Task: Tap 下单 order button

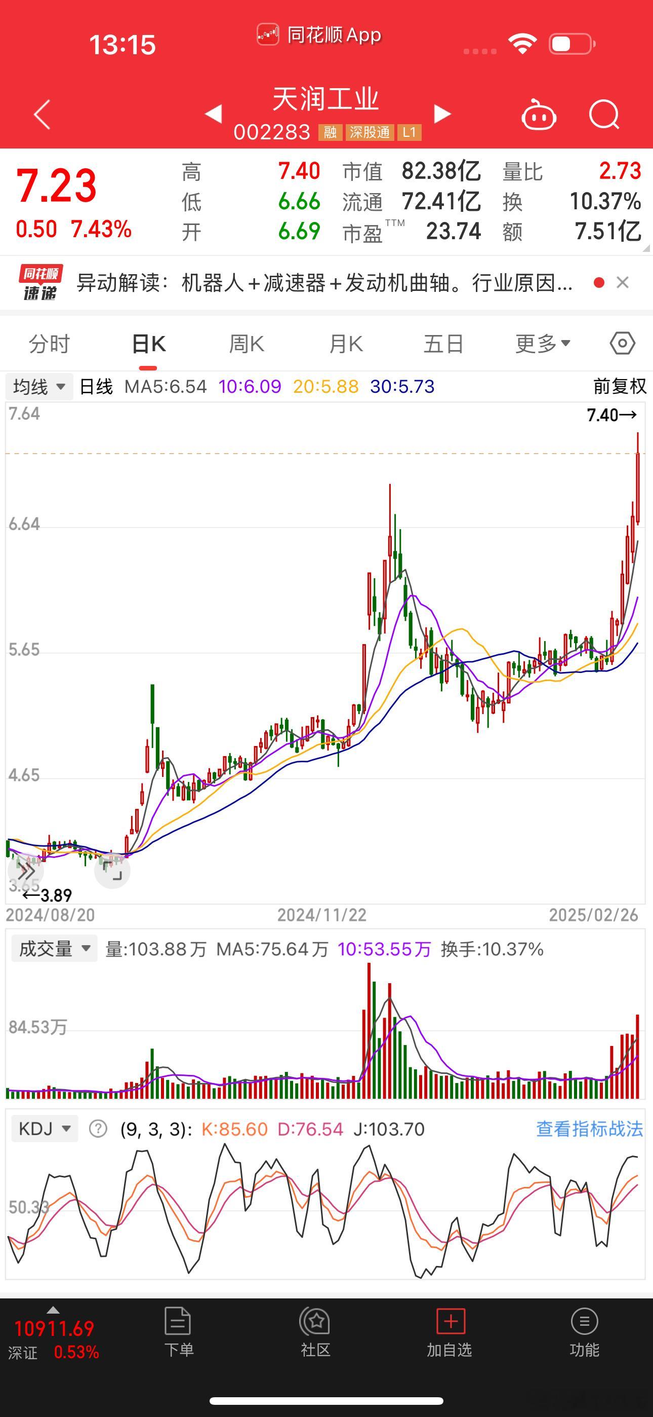Action: pos(179,1332)
